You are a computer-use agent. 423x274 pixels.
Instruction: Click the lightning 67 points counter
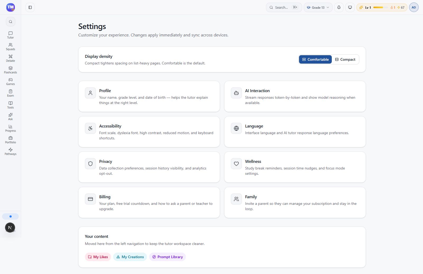tap(401, 7)
